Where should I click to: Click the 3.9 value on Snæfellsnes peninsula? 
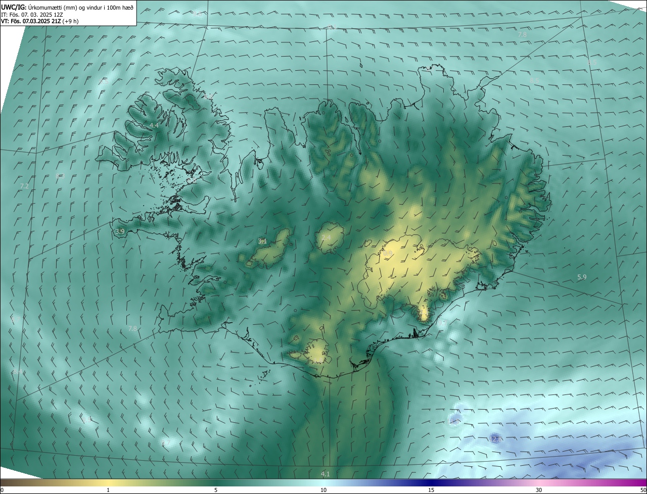pos(120,231)
